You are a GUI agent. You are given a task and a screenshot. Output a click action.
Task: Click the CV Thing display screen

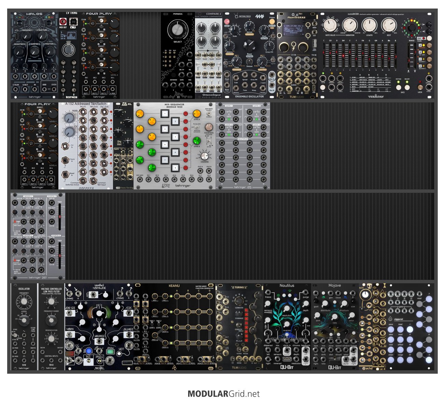[69, 35]
